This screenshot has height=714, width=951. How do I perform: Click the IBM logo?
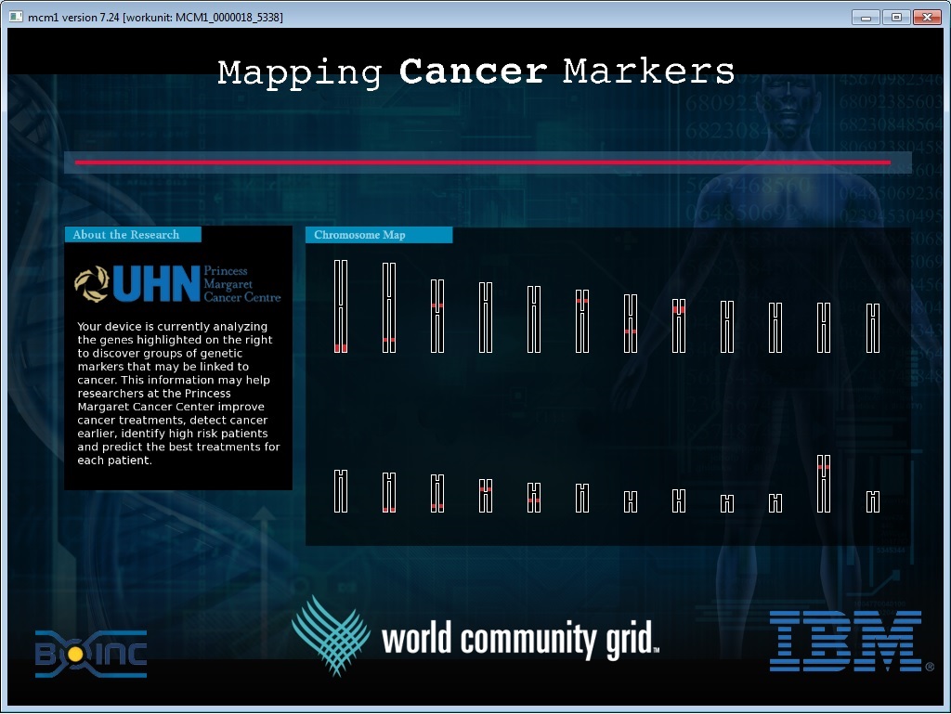coord(851,641)
